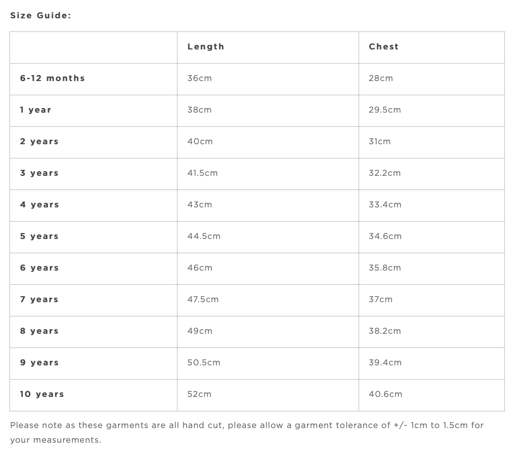
Task: Click the 36cm length cell
Action: tap(199, 78)
